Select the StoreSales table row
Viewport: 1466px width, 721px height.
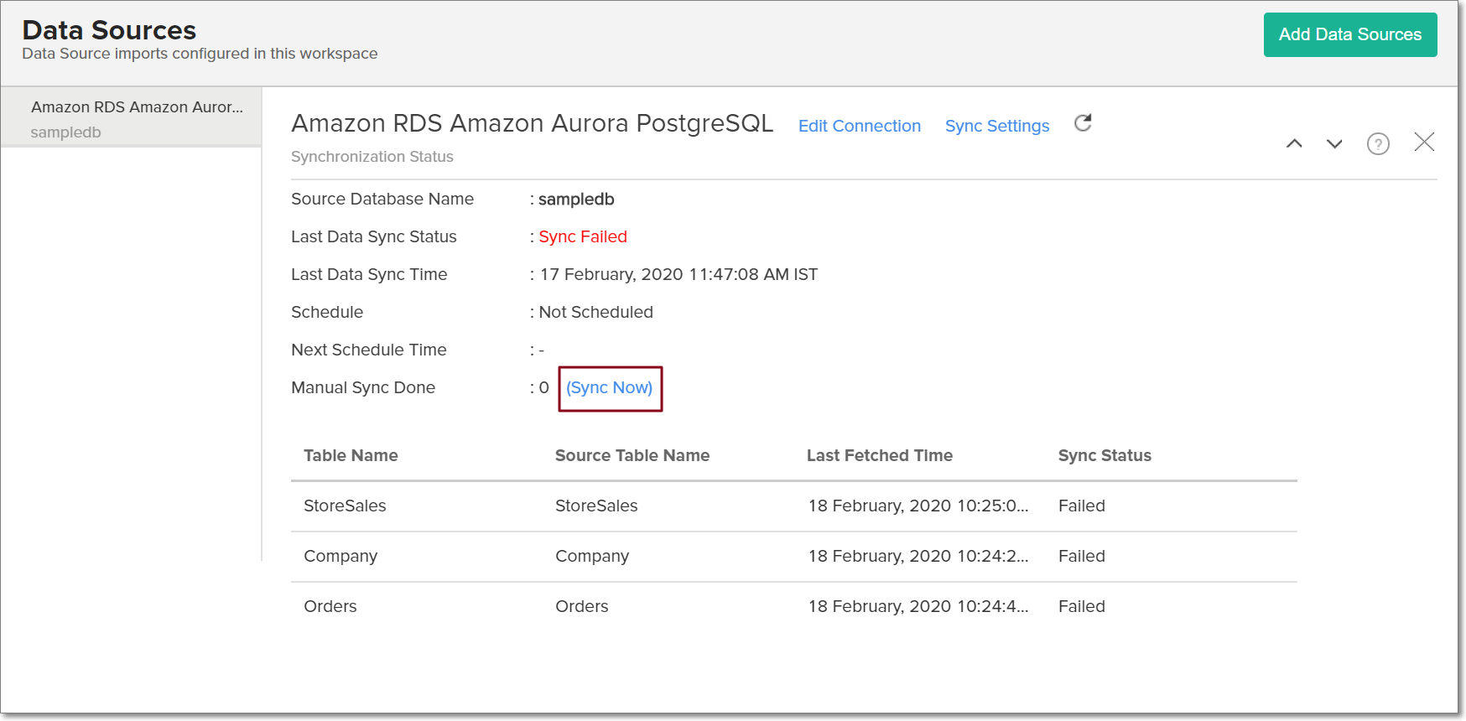coord(345,506)
